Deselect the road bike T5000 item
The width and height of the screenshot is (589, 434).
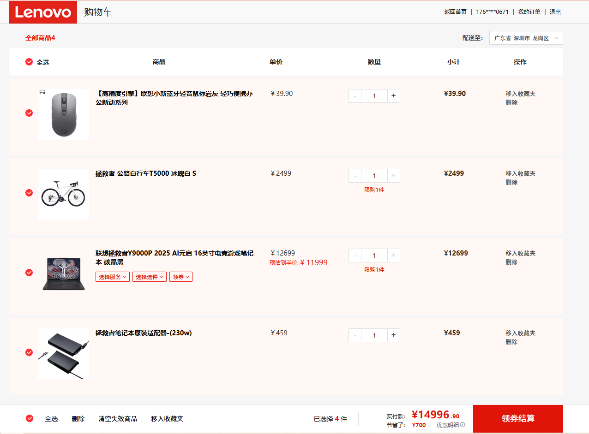(x=29, y=193)
